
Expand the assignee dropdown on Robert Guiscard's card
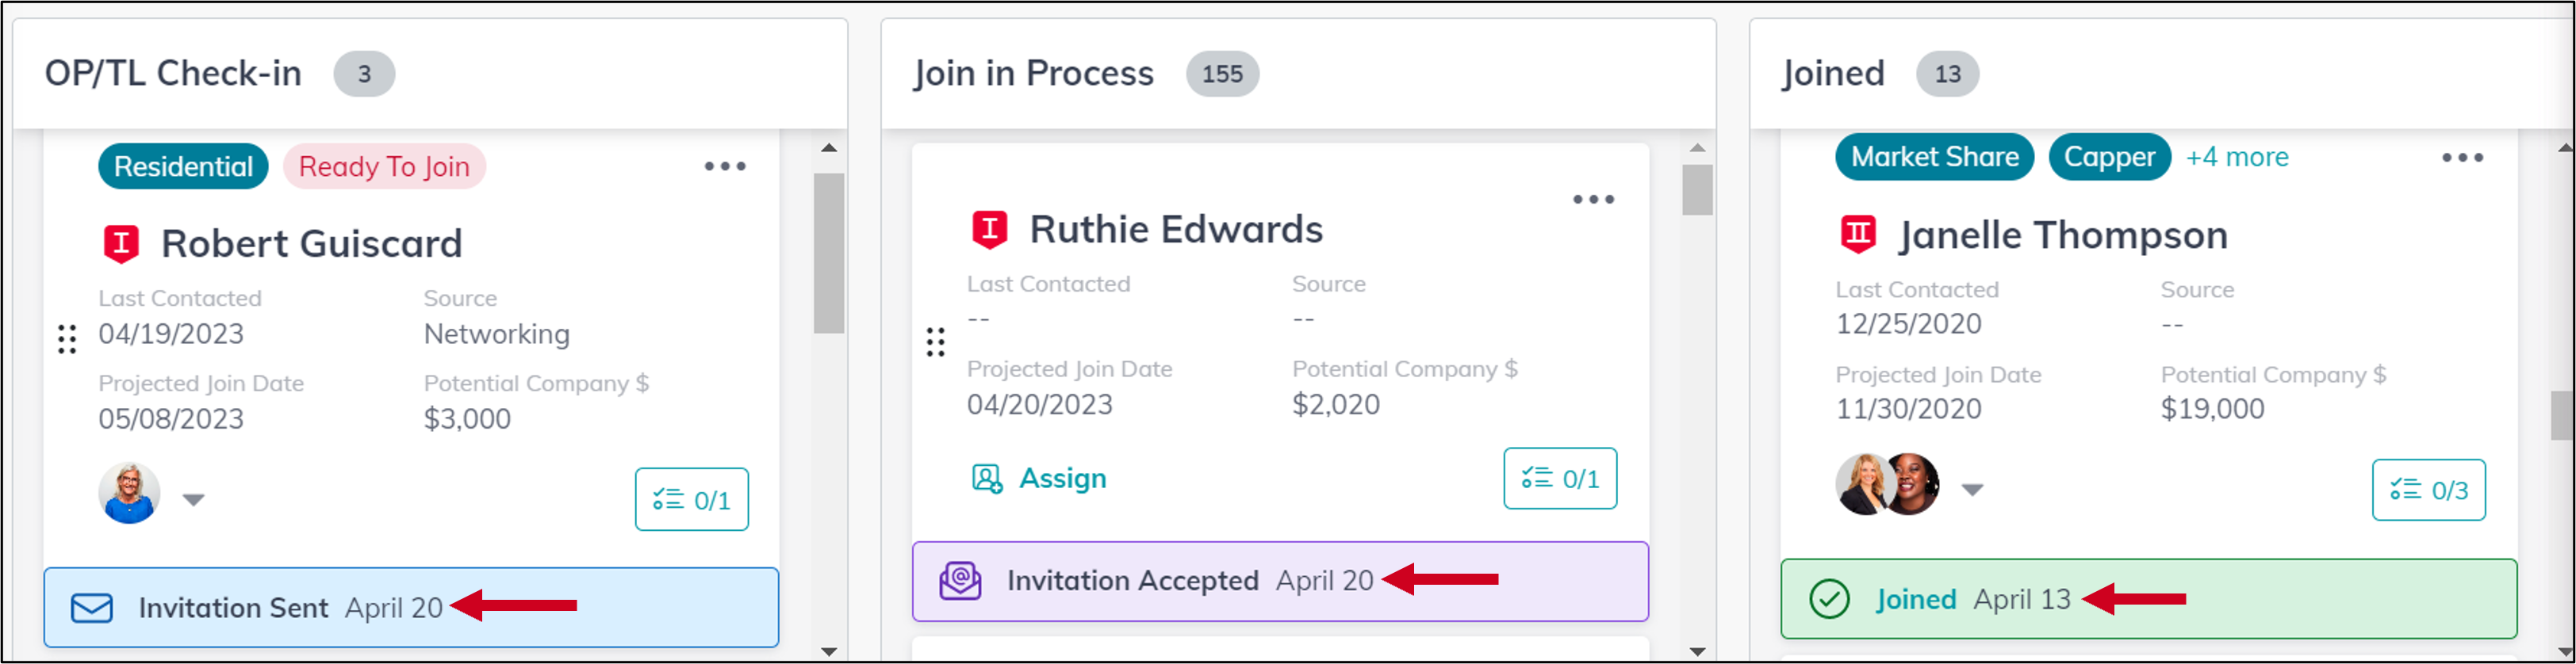pos(193,499)
